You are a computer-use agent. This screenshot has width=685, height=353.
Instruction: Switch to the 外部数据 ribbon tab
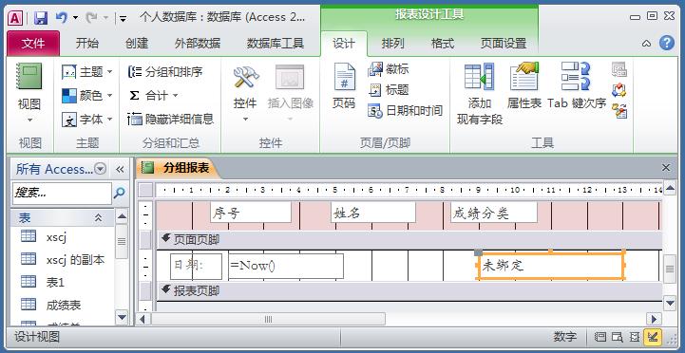coord(198,44)
